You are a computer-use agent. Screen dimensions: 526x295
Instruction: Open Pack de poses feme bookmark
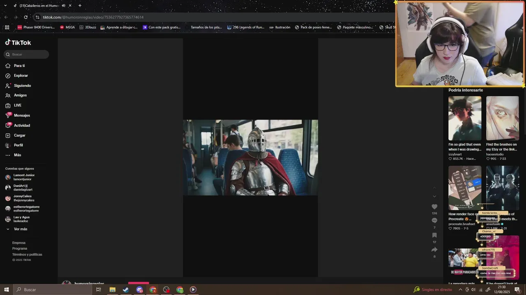(313, 27)
